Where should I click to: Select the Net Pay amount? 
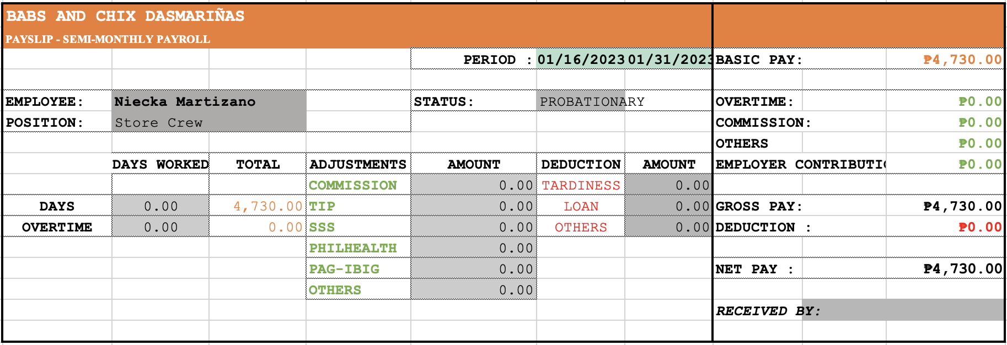point(962,269)
